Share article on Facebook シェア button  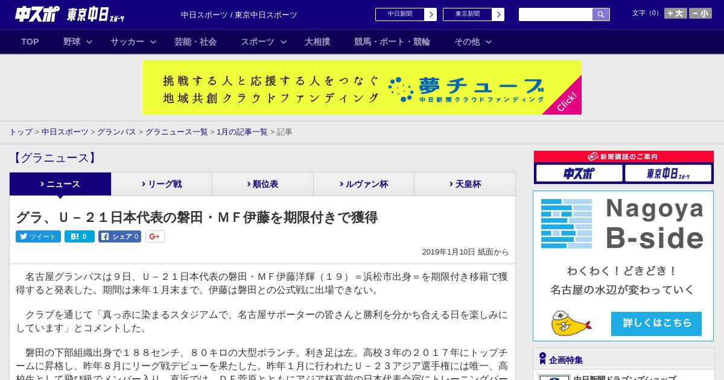point(119,236)
